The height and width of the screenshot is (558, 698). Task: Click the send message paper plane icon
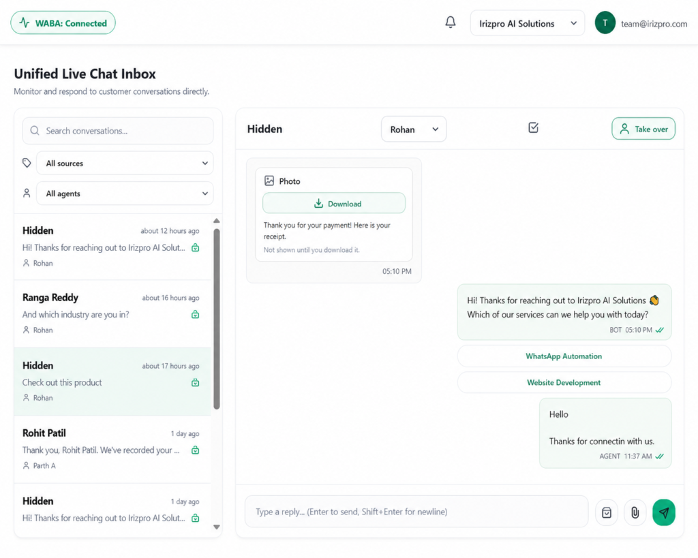point(664,512)
